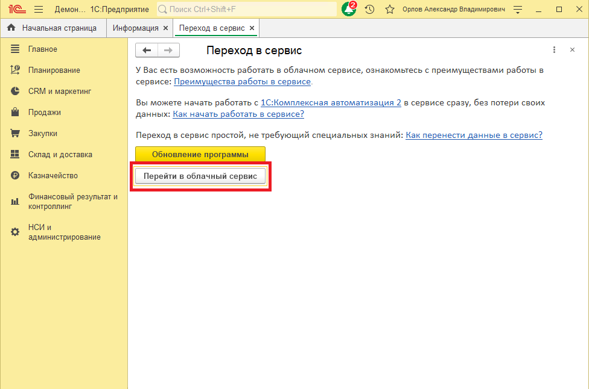589x389 pixels.
Task: Click the НСИ и администрирование gear icon
Action: click(x=15, y=232)
